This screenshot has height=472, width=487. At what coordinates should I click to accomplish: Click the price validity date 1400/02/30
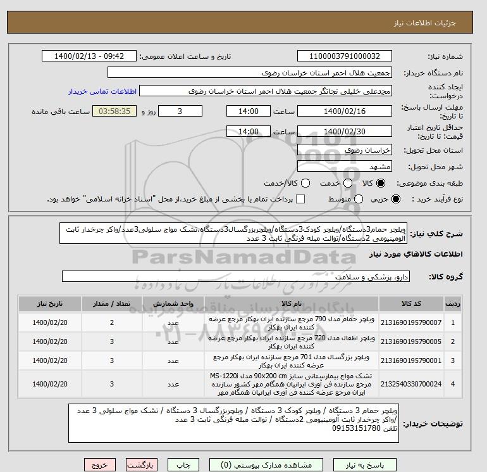pyautogui.click(x=345, y=131)
